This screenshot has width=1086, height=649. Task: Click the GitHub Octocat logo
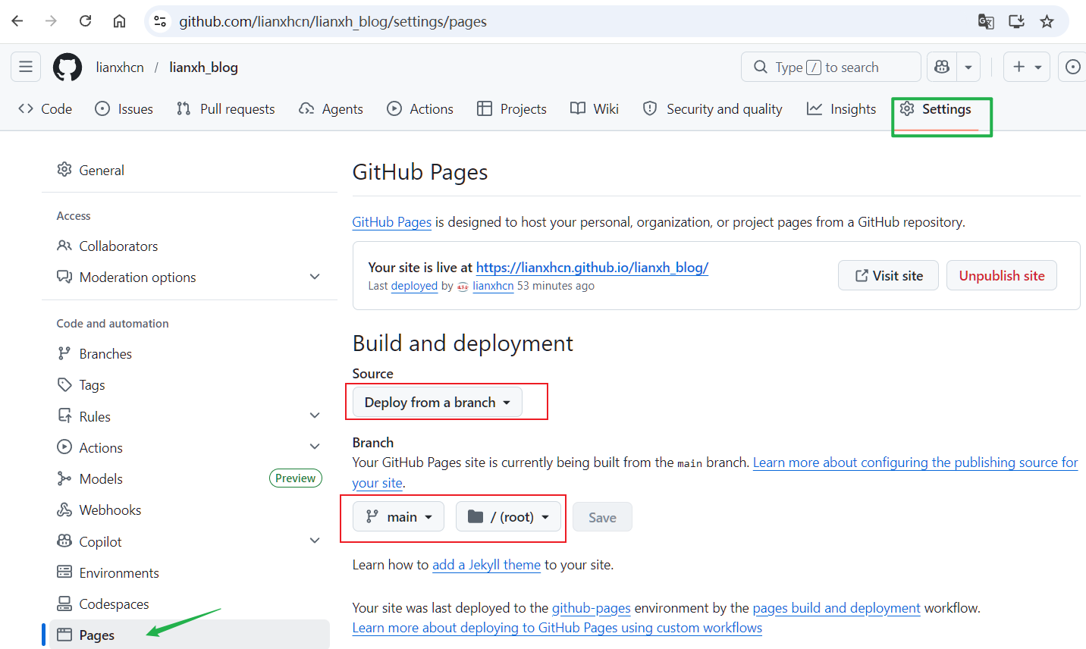click(x=67, y=67)
